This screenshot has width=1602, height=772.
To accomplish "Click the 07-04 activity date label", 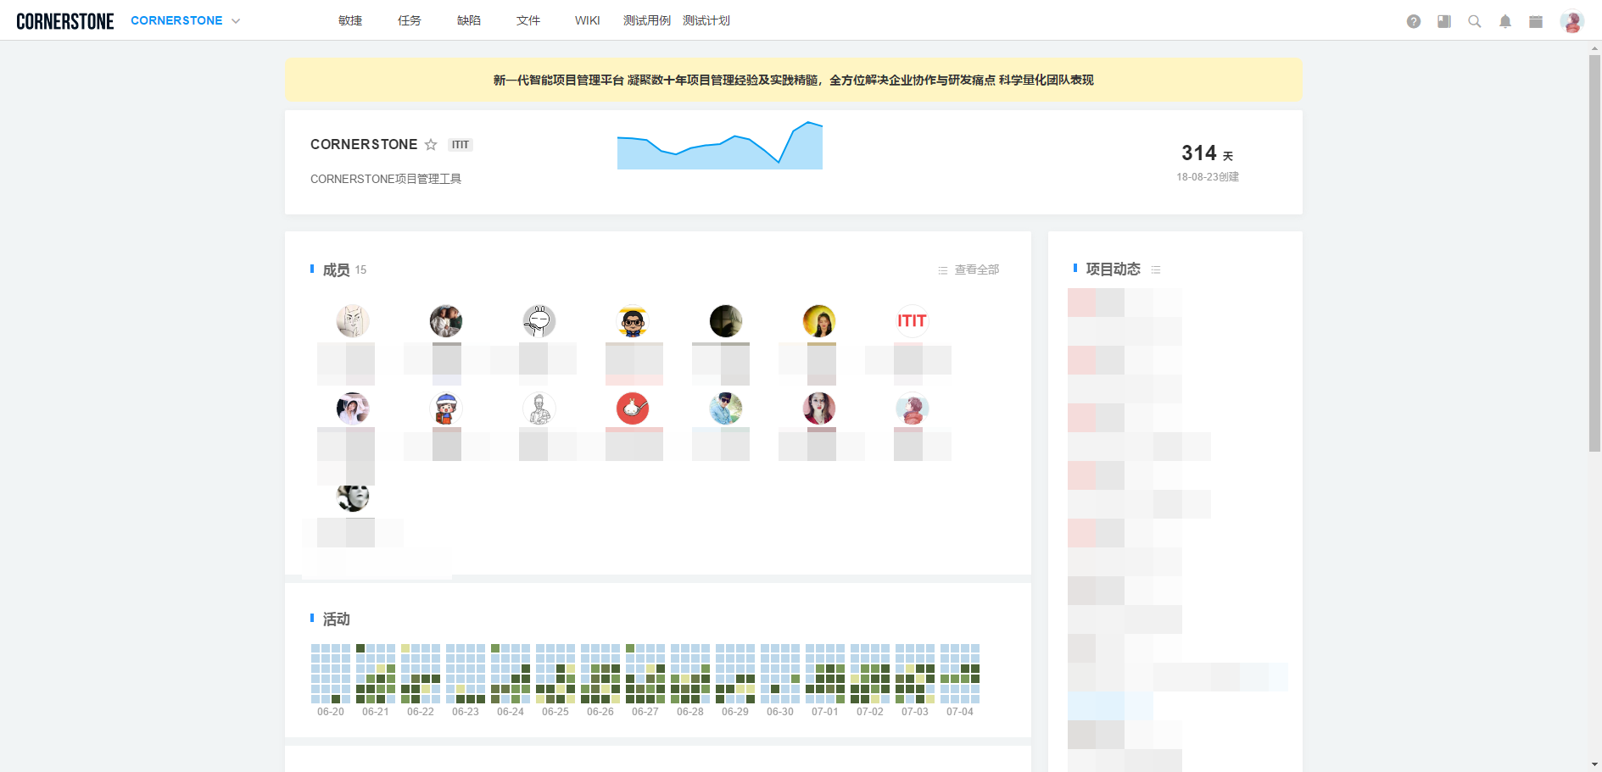I will pos(960,712).
